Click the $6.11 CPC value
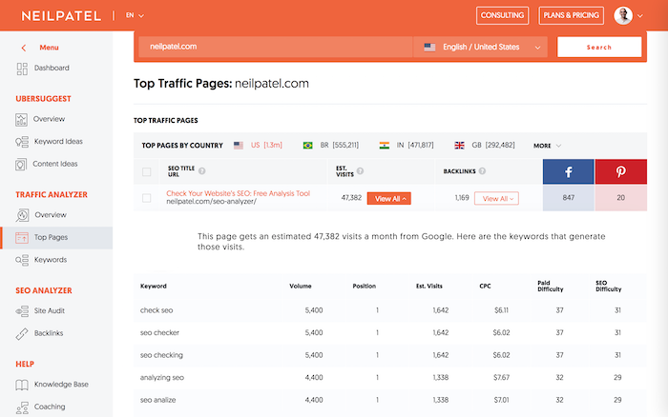 (501, 310)
